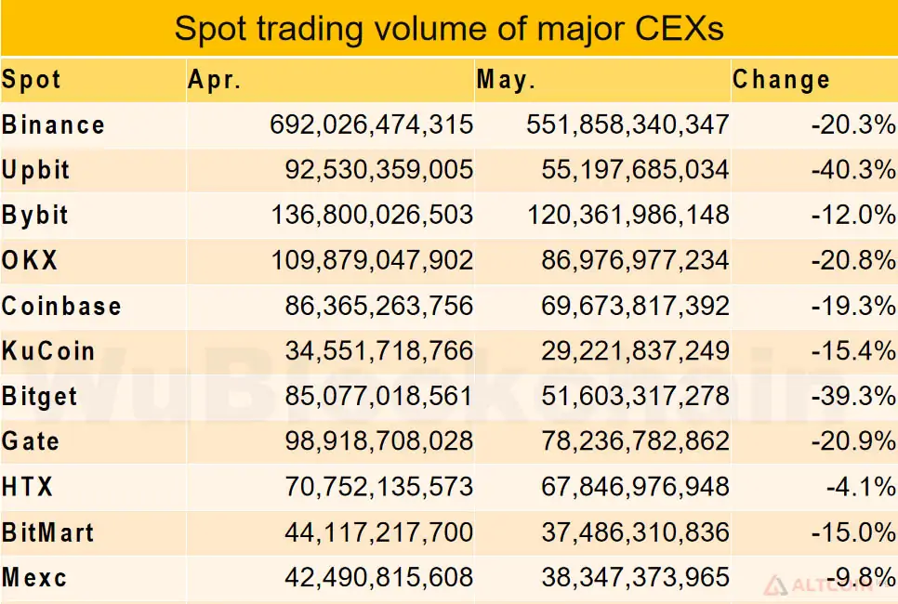Click KuCoin's April volume 34,551,718,766
The width and height of the screenshot is (898, 604).
click(x=379, y=351)
